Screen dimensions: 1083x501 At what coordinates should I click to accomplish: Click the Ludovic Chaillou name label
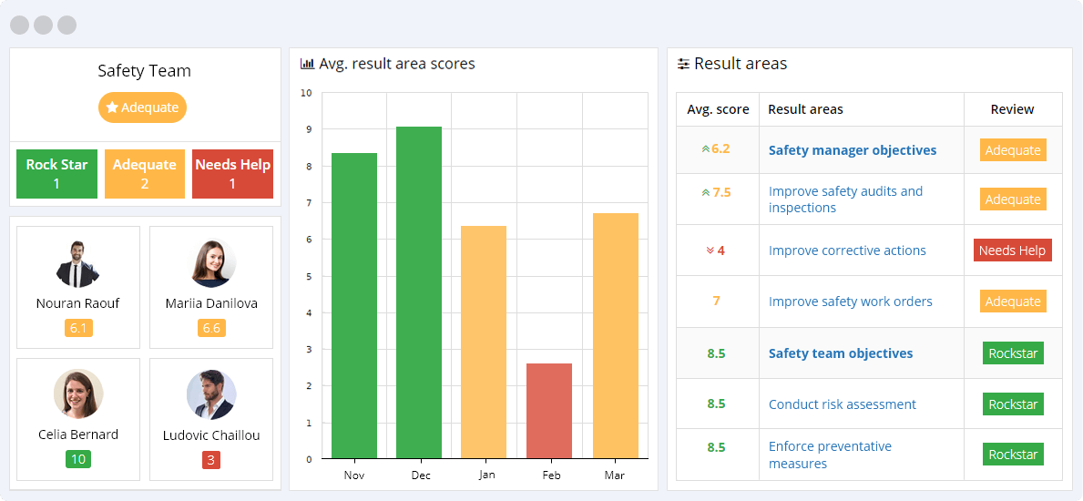click(211, 435)
